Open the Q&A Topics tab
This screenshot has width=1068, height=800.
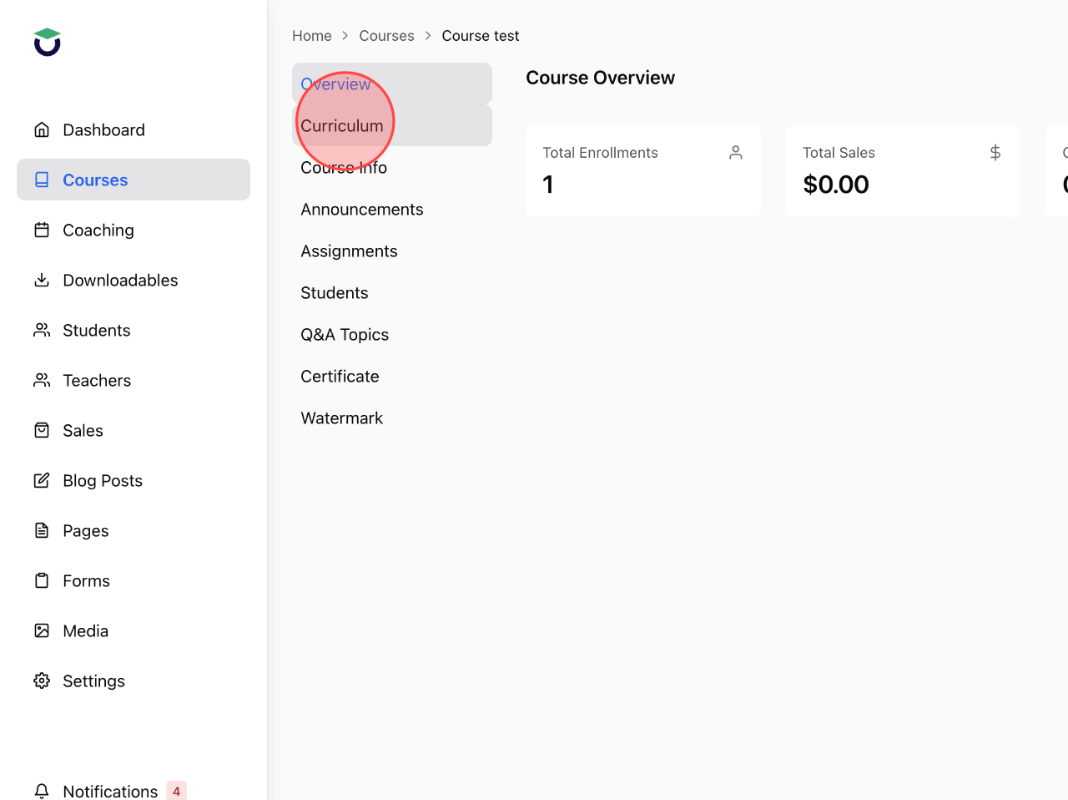(392, 334)
